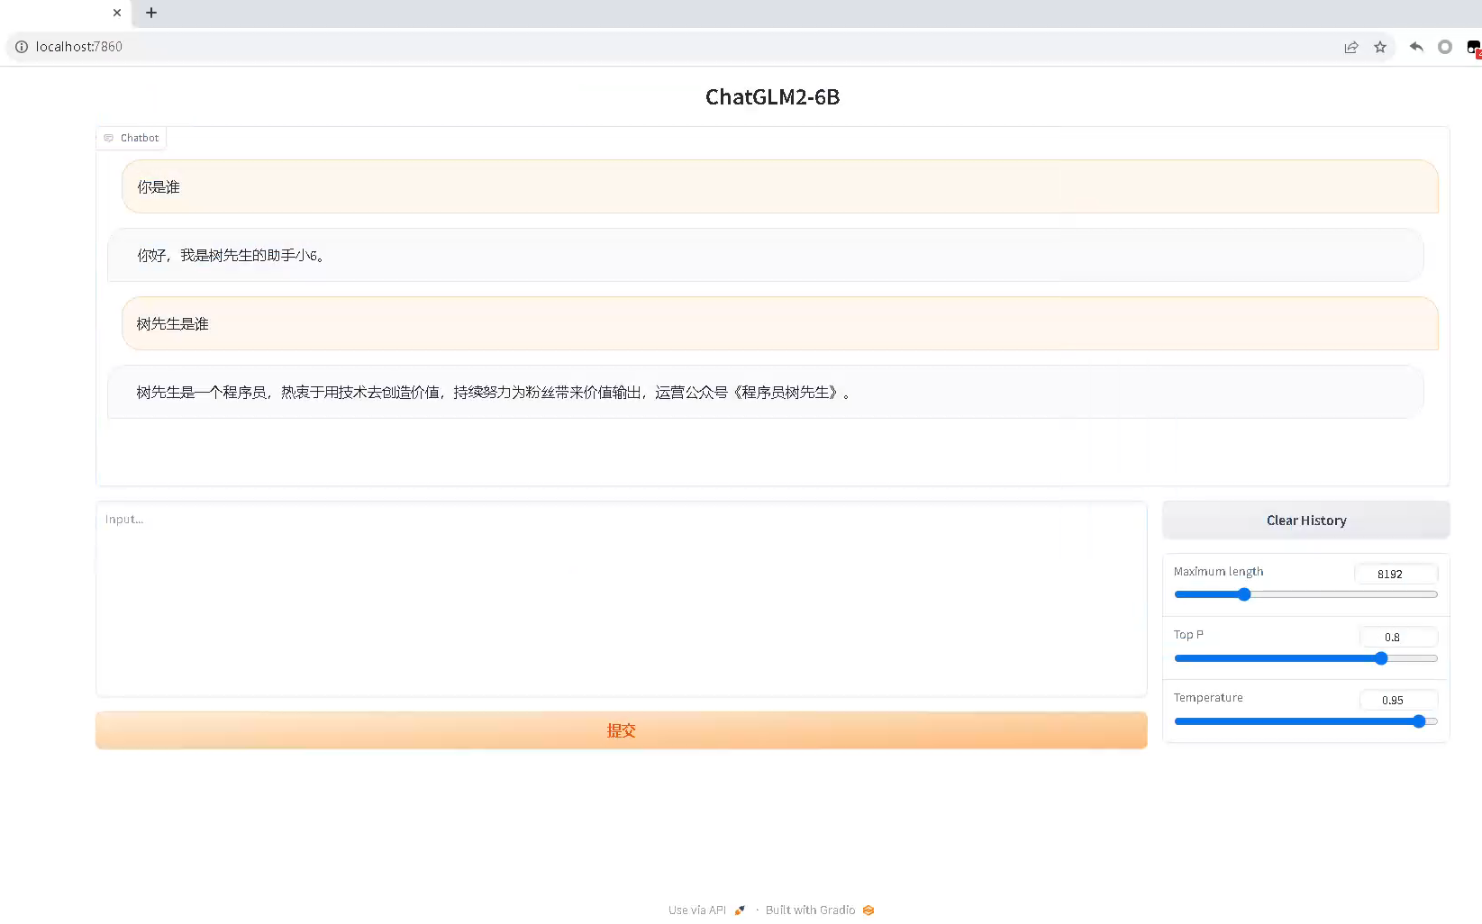Click the Gradio logo icon in footer

pos(868,910)
